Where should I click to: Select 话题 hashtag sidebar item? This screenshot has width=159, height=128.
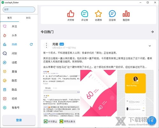tap(19, 63)
